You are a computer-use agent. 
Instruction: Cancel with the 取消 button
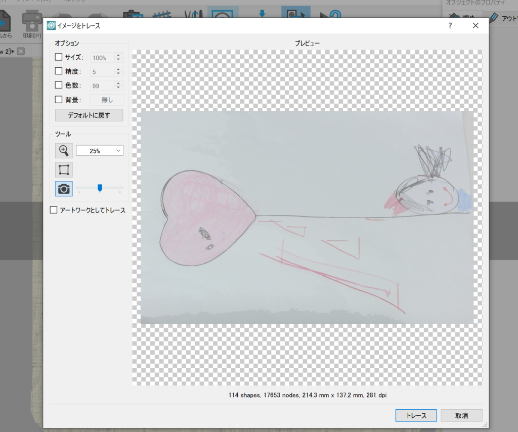(x=461, y=415)
